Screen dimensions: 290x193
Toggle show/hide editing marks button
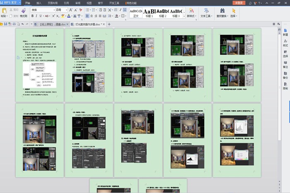(121, 10)
